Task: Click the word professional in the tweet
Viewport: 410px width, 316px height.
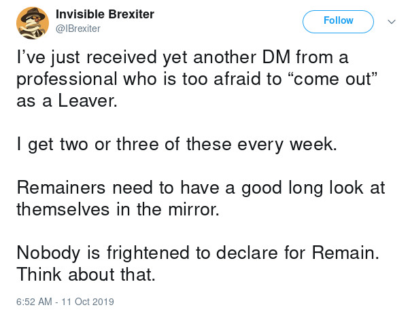Action: [x=67, y=80]
